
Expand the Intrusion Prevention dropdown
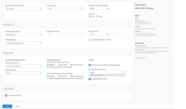click(x=23, y=66)
